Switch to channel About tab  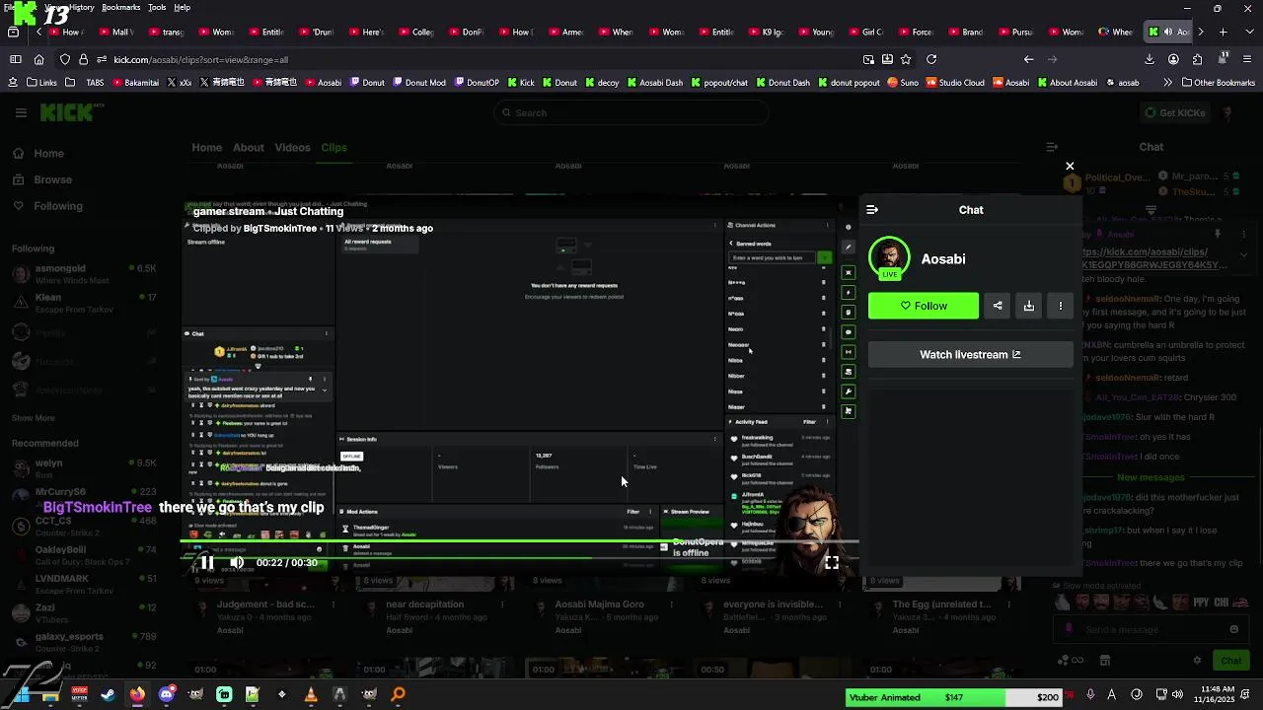click(x=248, y=148)
